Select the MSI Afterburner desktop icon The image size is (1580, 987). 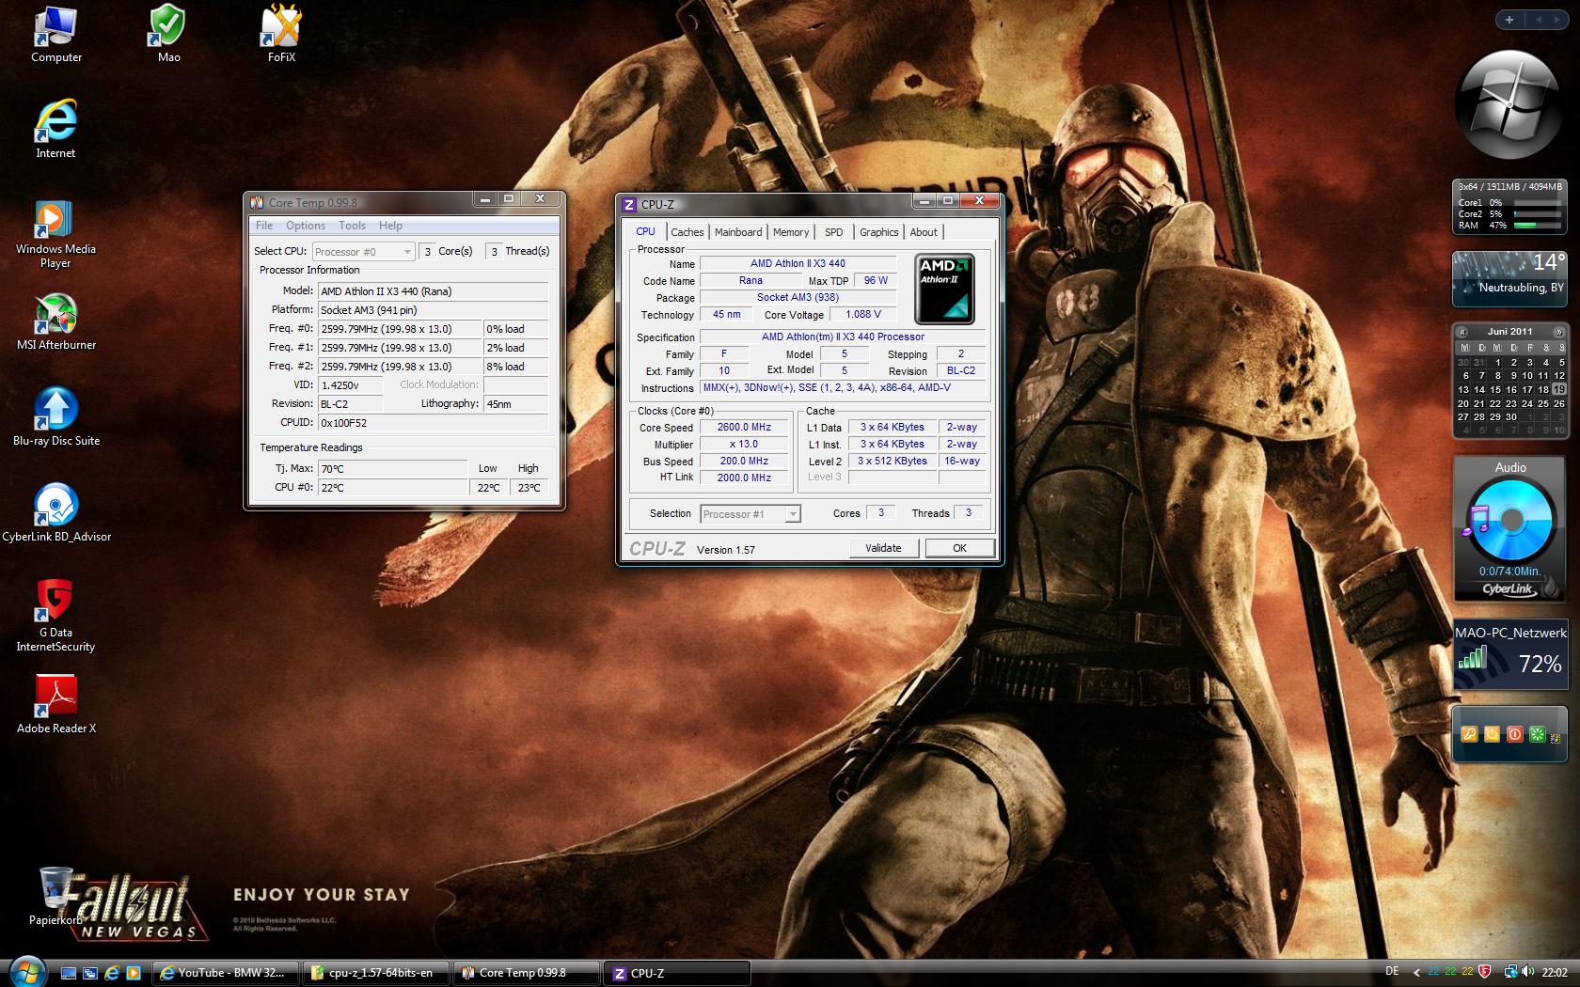tap(56, 322)
